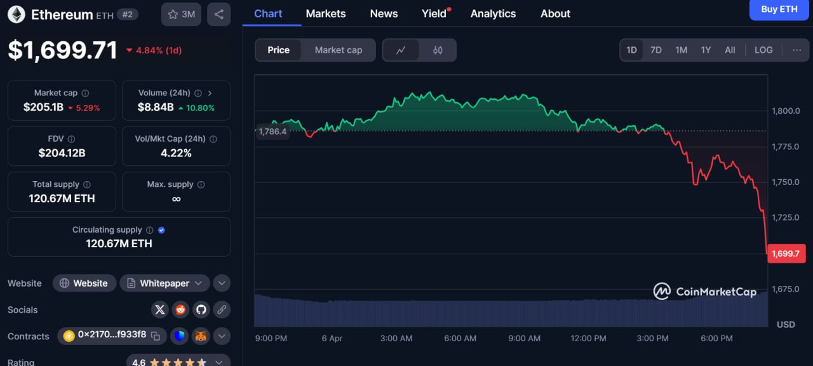Screen dimensions: 813x366
Task: Open the three-dot chart options menu
Action: tap(797, 50)
